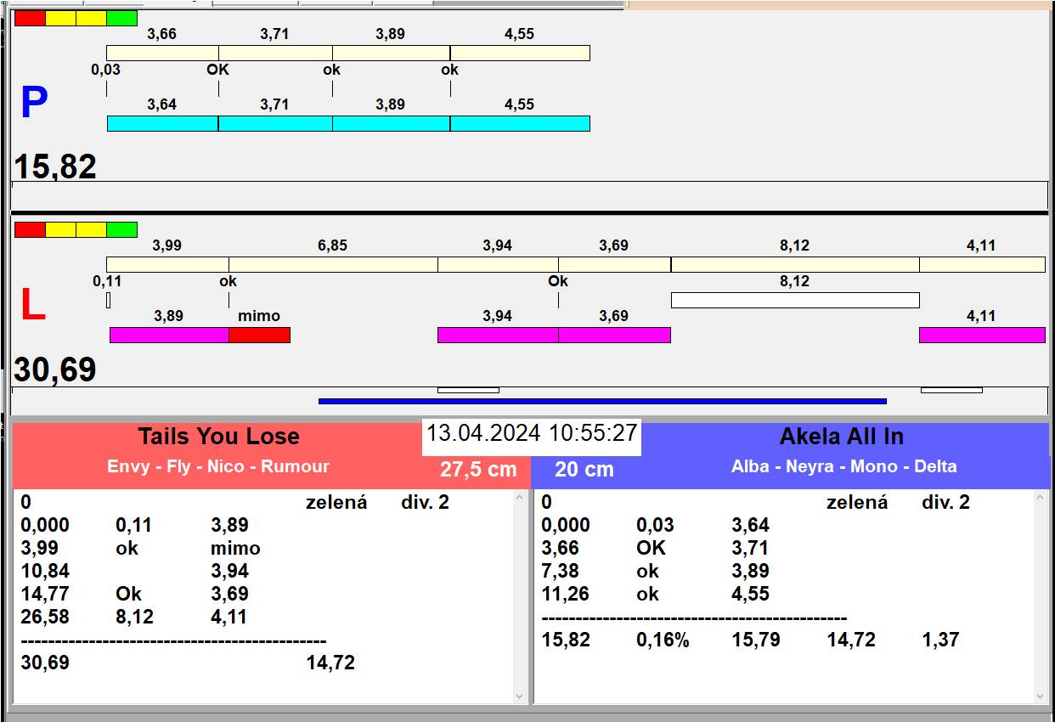Click the 15,82 total time in lane P
This screenshot has height=722, width=1055.
click(x=55, y=166)
